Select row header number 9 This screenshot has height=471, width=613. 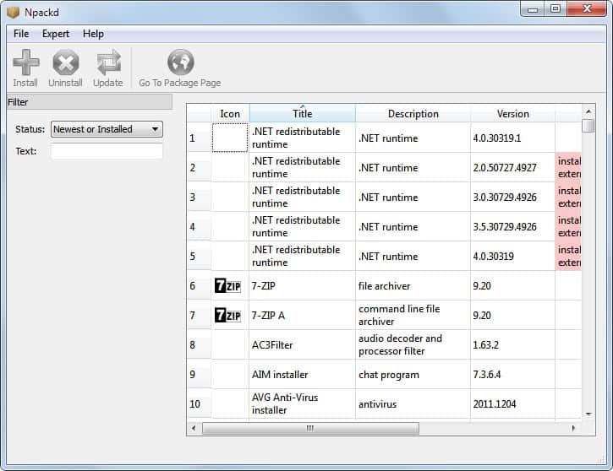pyautogui.click(x=199, y=374)
